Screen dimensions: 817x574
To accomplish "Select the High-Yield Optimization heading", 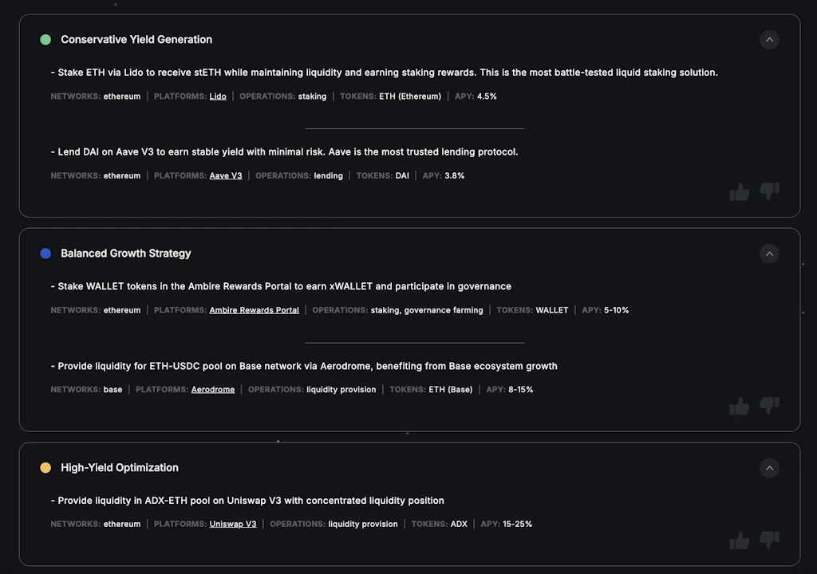I will tap(120, 468).
